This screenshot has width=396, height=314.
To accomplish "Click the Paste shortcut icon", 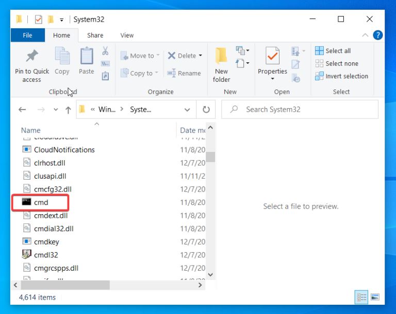I will point(105,76).
